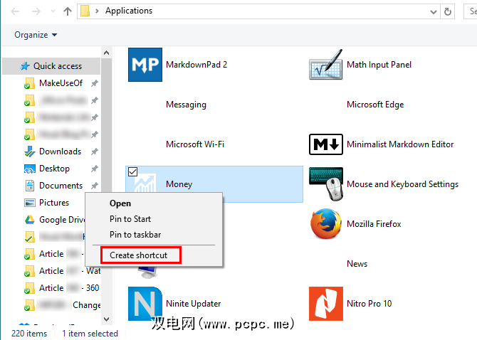
Task: Click the Pictures icon in sidebar
Action: coord(29,202)
